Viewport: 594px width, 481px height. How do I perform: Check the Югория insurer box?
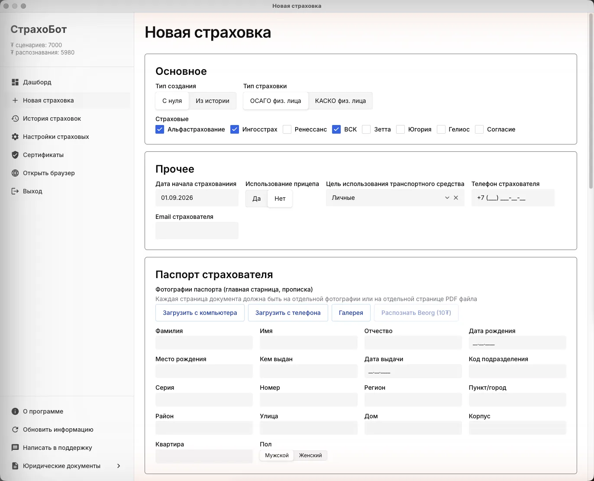click(x=400, y=129)
